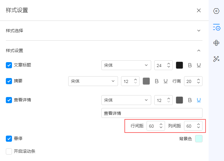Screen dimensions: 224x161
Task: Click the 查看详情 text input field
Action: [x=152, y=113]
